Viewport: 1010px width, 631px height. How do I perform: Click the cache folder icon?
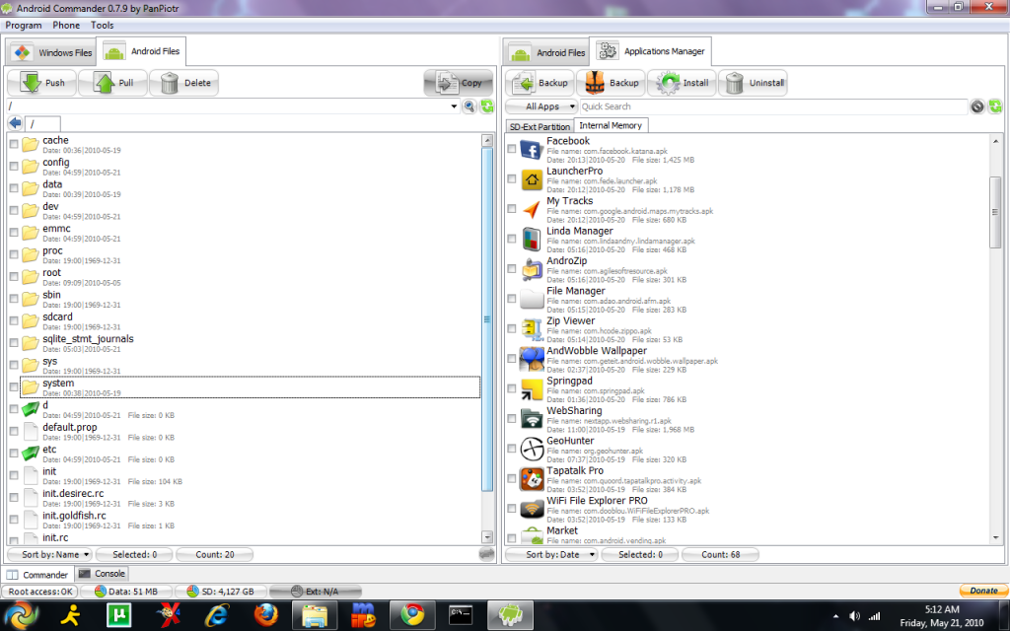31,144
